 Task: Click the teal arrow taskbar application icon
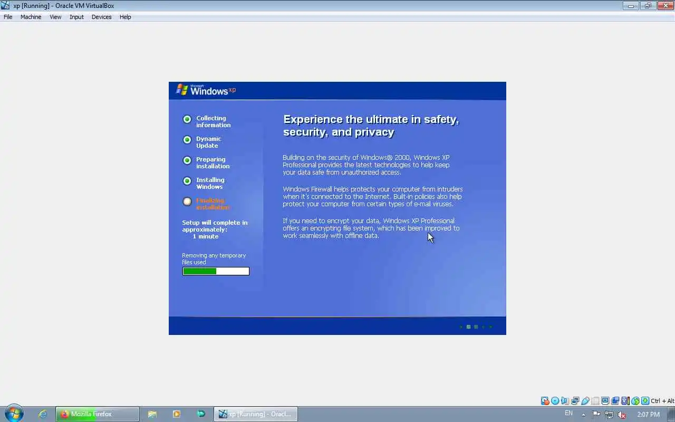(201, 414)
